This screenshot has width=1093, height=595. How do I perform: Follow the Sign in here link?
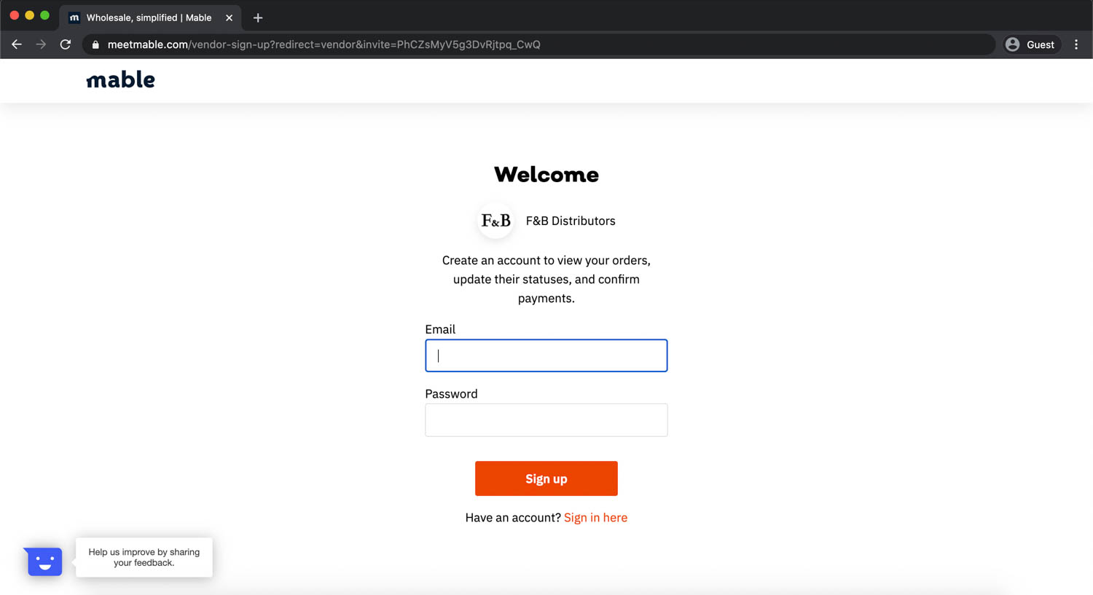(x=595, y=518)
